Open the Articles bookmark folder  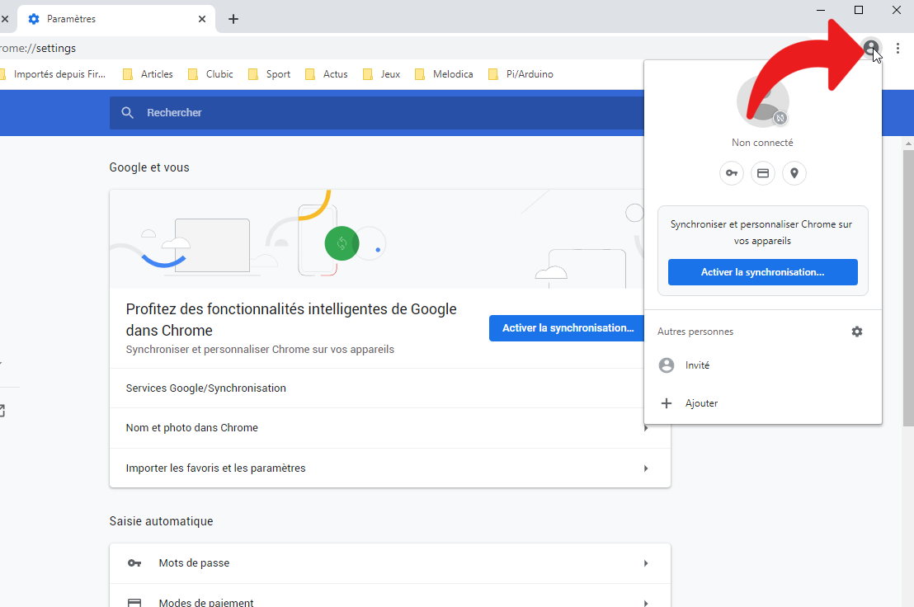[148, 74]
